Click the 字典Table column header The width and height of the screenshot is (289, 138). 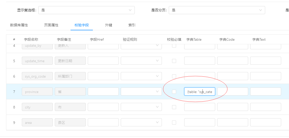pyautogui.click(x=194, y=39)
